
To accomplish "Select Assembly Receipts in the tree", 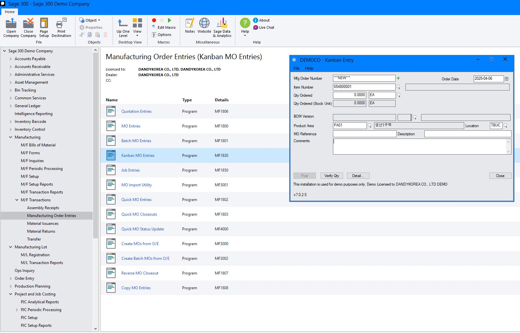I will pyautogui.click(x=43, y=208).
